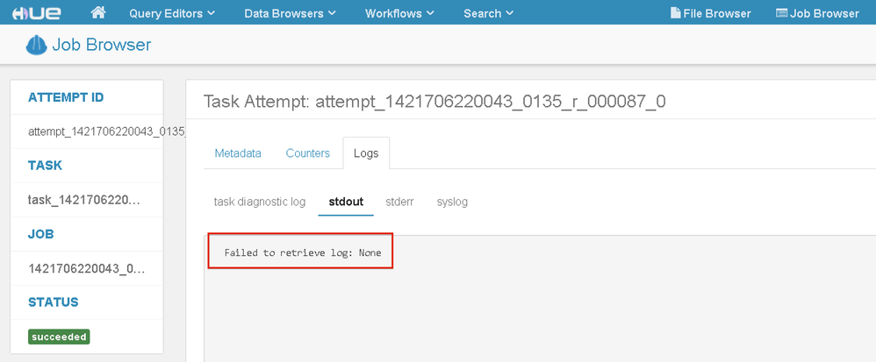
Task: Show the task diagnostic log
Action: [260, 202]
